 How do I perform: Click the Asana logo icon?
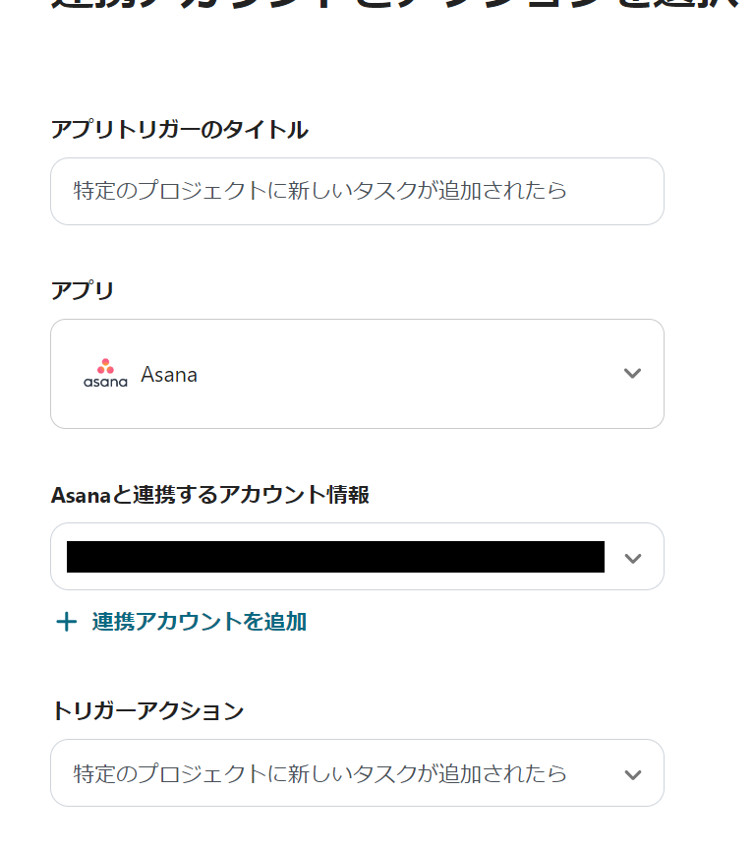(x=105, y=374)
